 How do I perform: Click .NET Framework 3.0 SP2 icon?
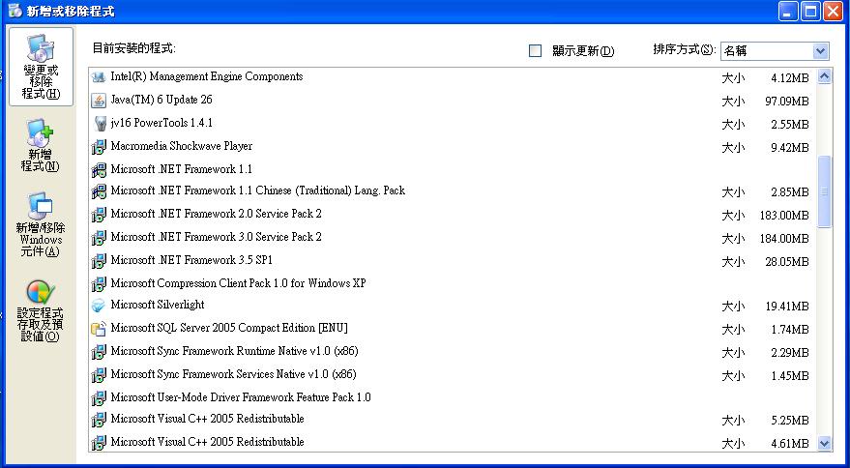point(99,238)
